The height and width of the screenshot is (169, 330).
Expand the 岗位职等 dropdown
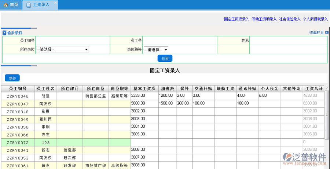point(156,50)
